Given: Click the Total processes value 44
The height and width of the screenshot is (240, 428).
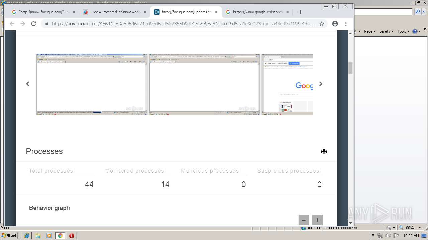Looking at the screenshot, I should pyautogui.click(x=89, y=184).
